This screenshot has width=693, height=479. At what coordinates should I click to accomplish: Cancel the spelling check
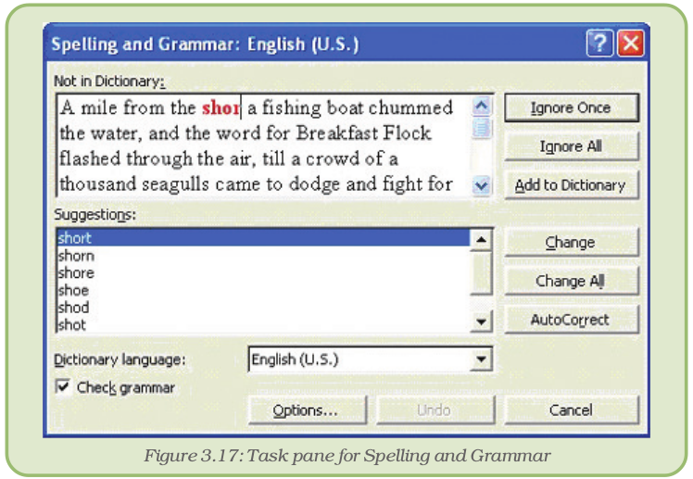pos(571,410)
